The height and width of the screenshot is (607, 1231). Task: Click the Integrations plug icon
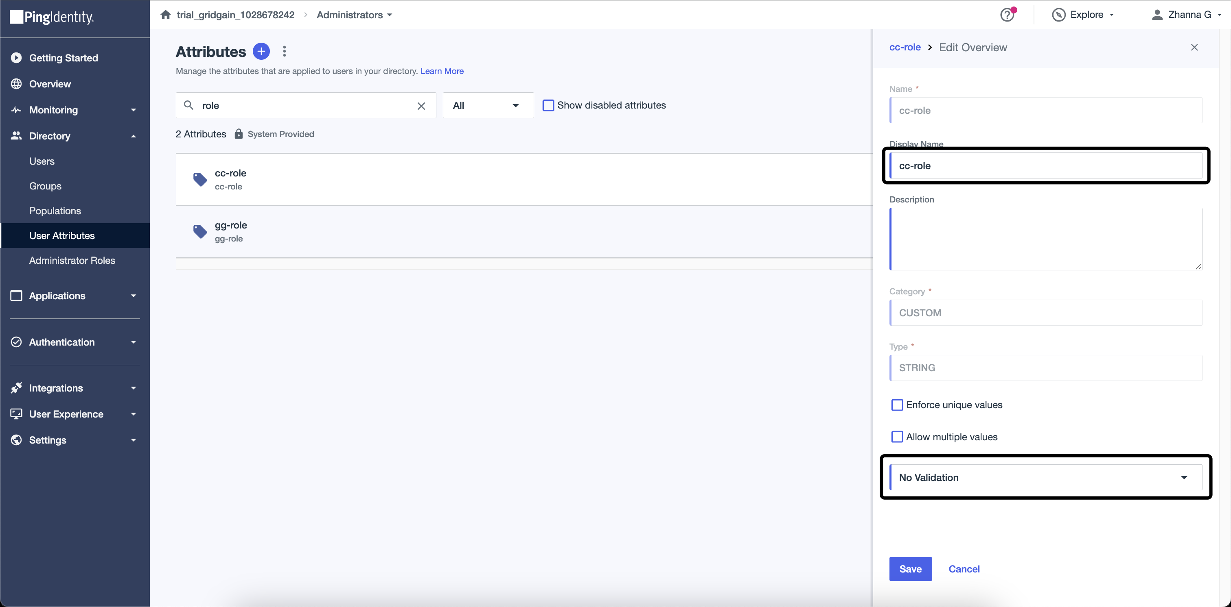(16, 387)
